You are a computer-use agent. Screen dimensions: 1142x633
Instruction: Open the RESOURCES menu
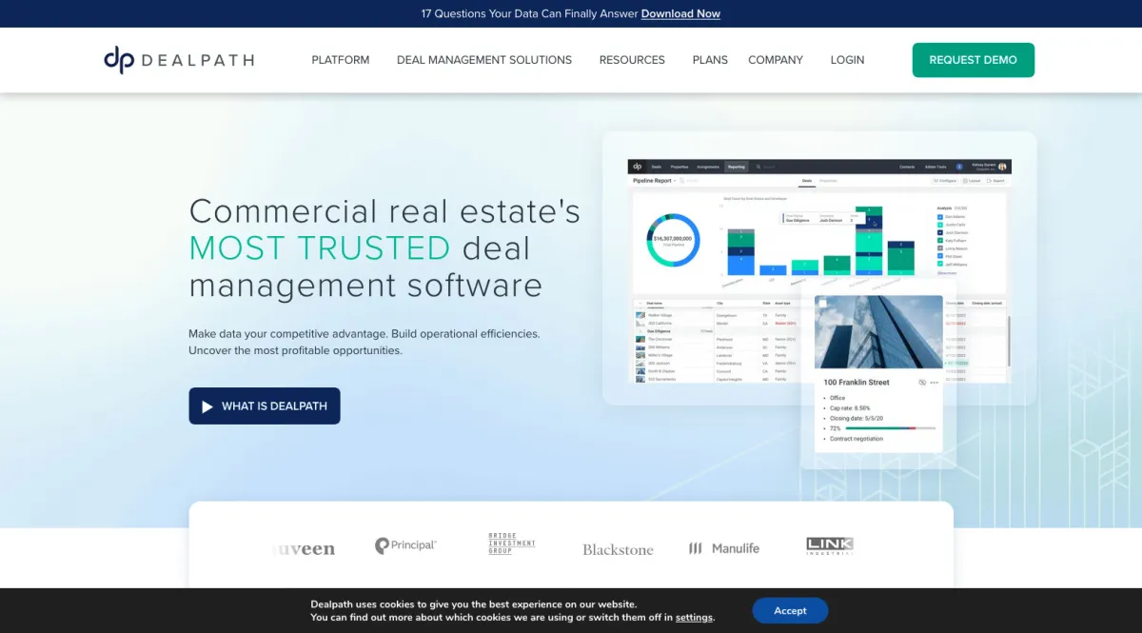pos(632,60)
